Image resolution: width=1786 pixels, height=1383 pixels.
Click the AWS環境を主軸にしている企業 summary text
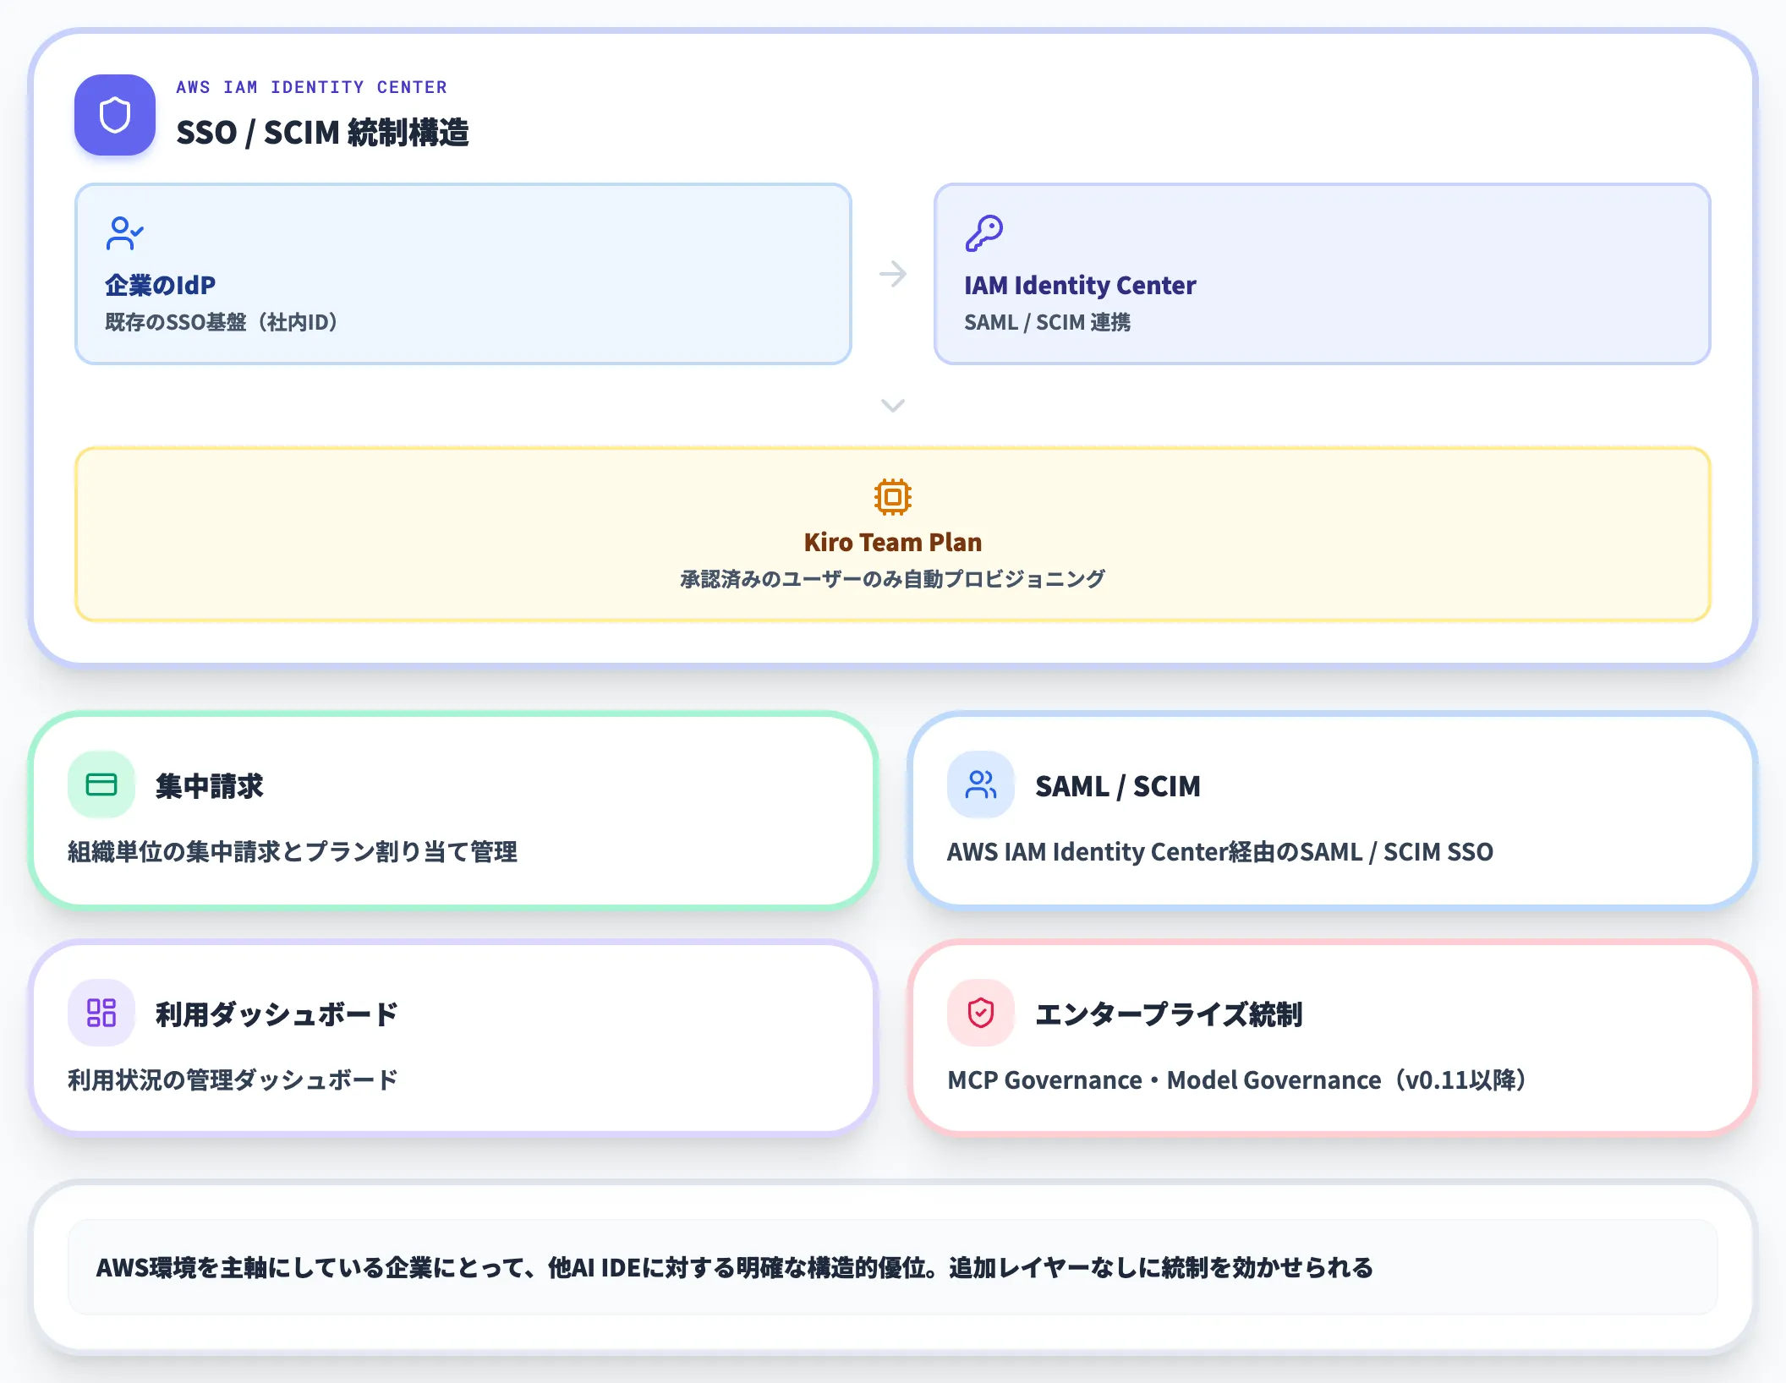(x=734, y=1267)
